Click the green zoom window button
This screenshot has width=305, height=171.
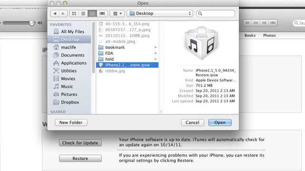[65, 3]
